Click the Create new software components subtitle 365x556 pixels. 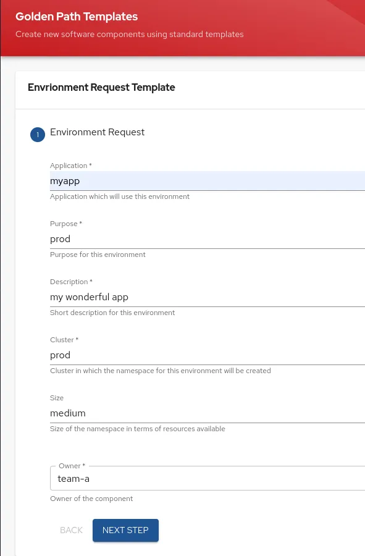pyautogui.click(x=130, y=34)
